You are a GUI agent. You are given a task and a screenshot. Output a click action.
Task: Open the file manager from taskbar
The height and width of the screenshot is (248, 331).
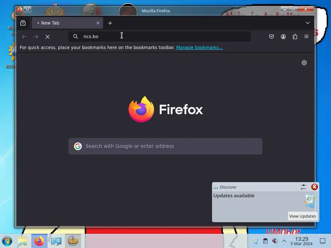[23, 241]
